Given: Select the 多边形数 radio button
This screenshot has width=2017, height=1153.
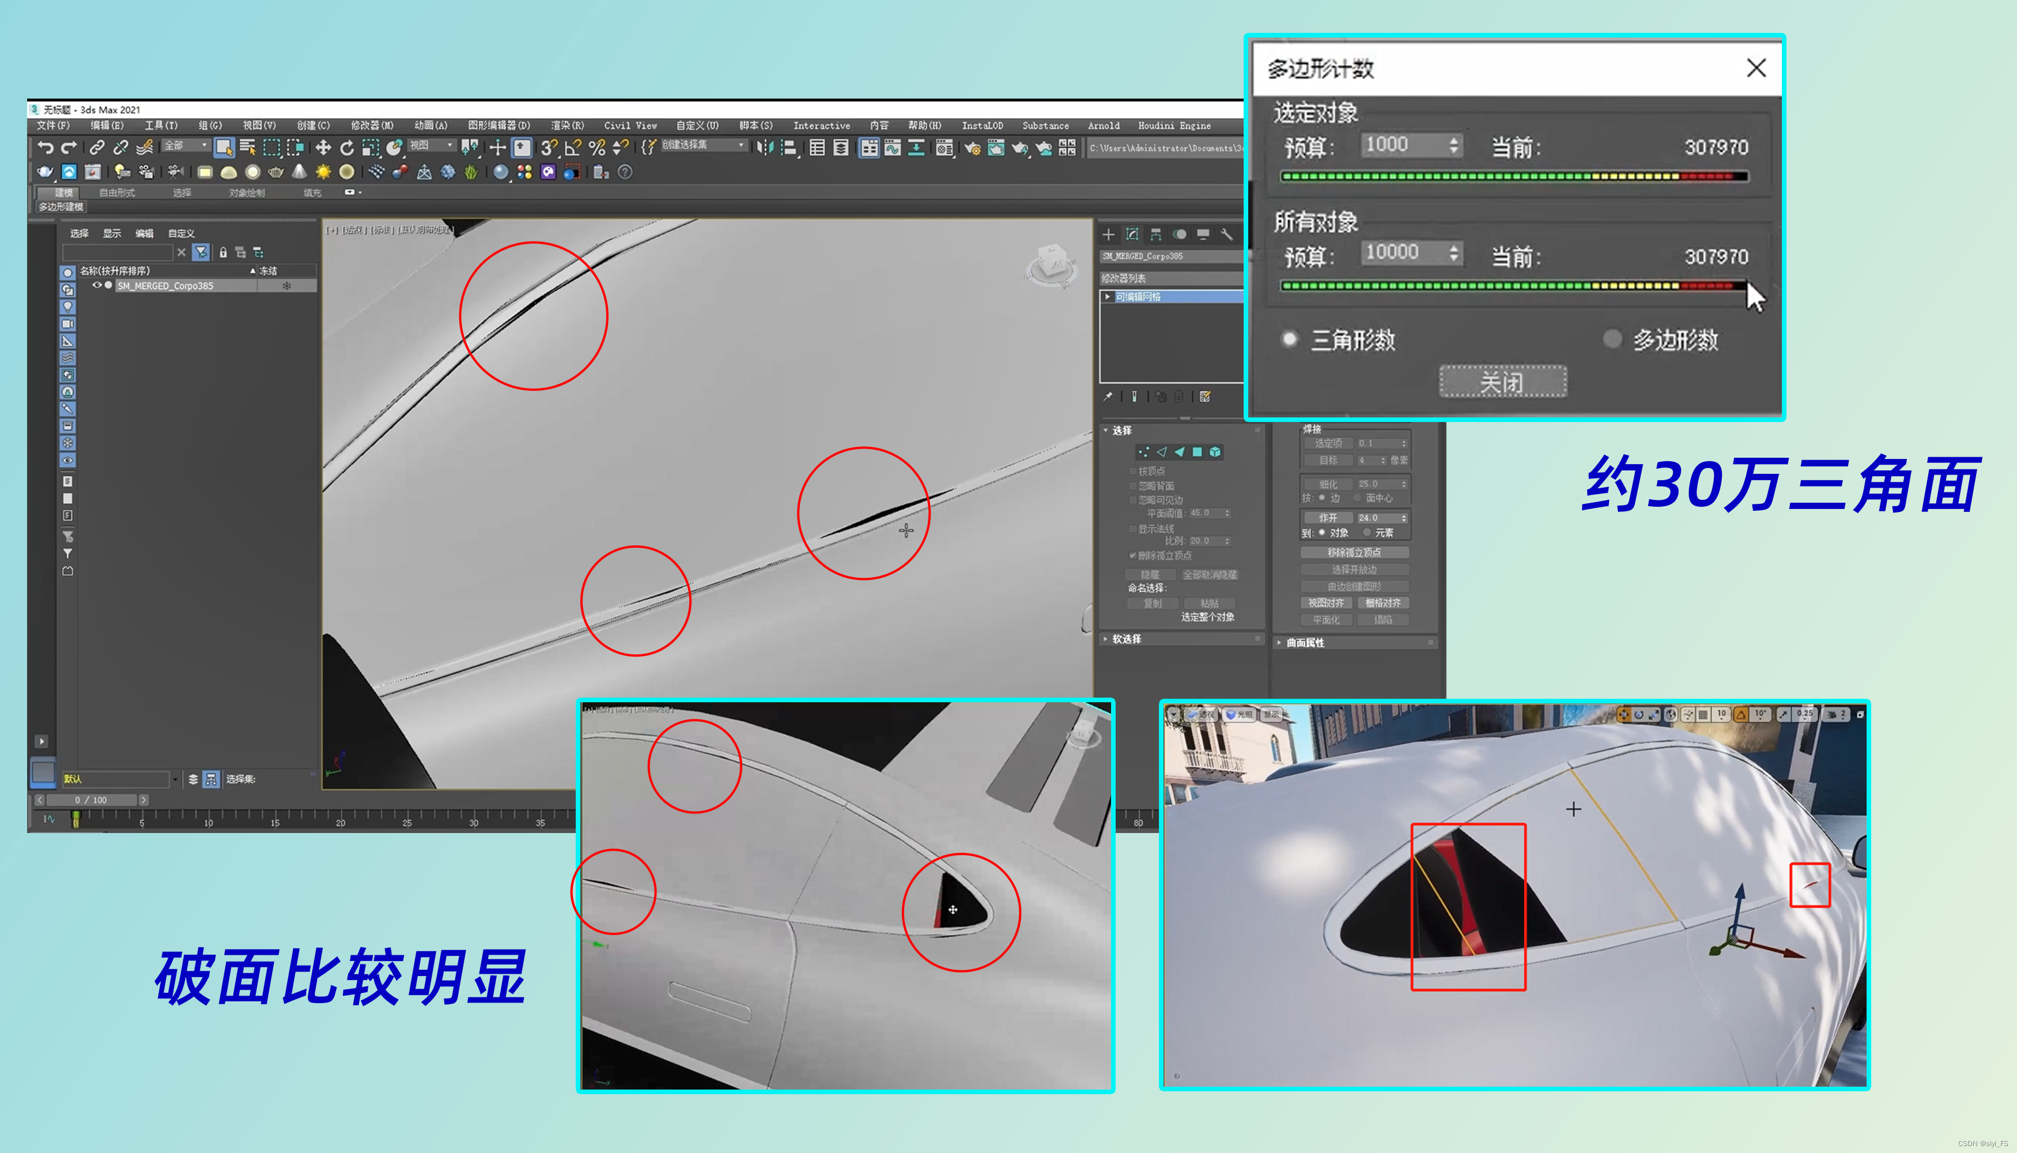Looking at the screenshot, I should (1612, 340).
